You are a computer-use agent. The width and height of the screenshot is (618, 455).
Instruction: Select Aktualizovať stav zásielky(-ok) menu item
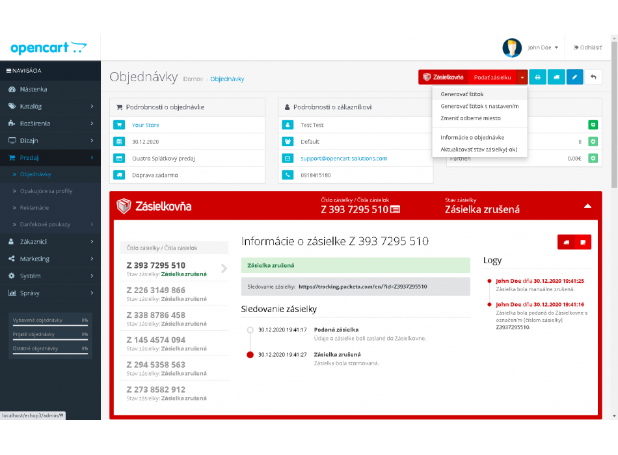point(479,149)
